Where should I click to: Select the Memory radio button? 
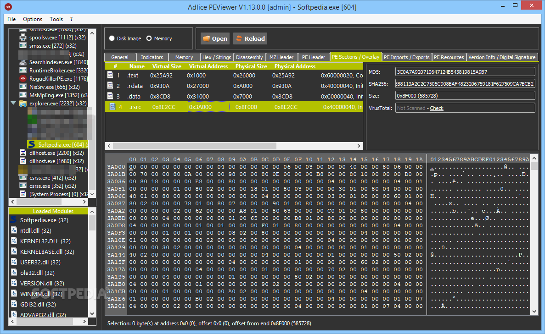click(149, 38)
